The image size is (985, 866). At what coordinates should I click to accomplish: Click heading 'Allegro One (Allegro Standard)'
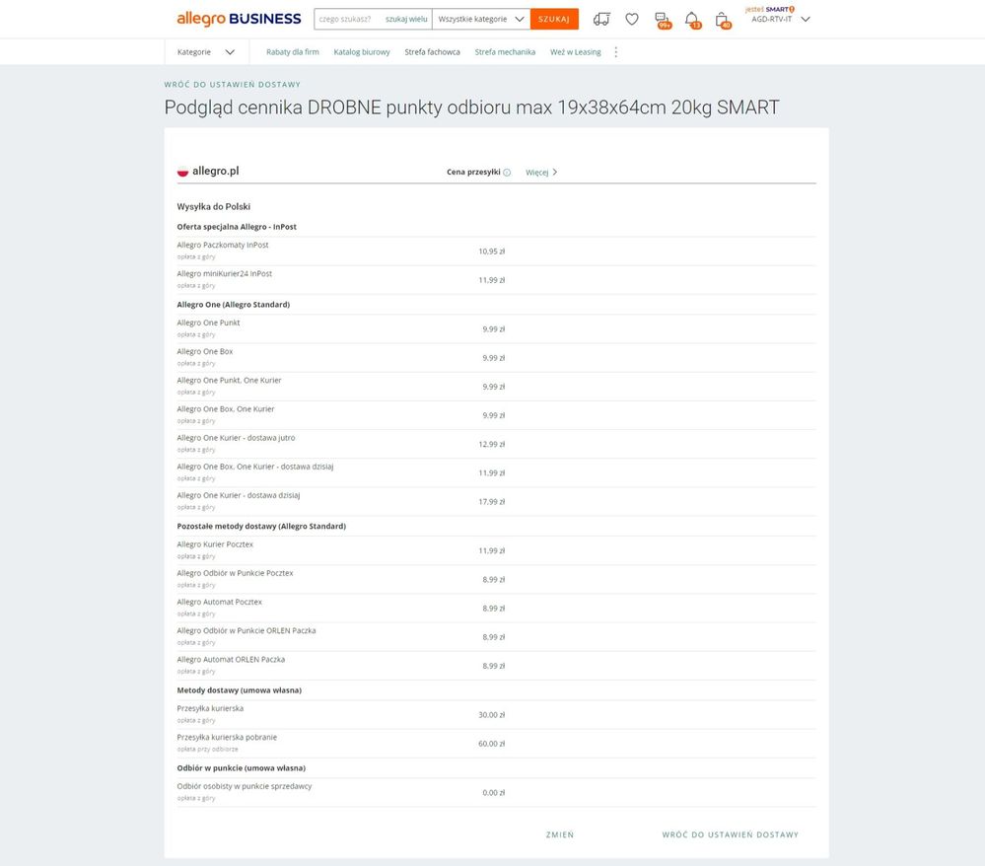click(233, 305)
